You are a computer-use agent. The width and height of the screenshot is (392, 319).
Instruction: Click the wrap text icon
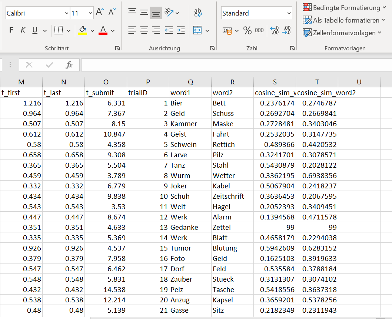198,13
